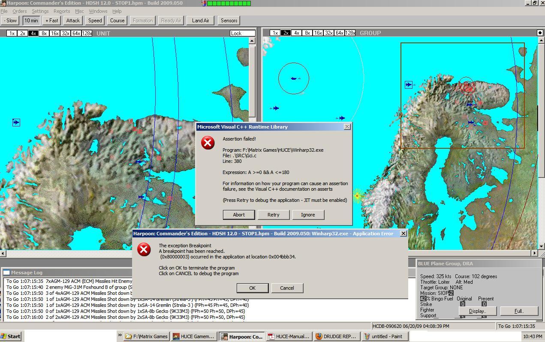
Task: Select the blue ship inside circle on Group map
Action: point(294,78)
